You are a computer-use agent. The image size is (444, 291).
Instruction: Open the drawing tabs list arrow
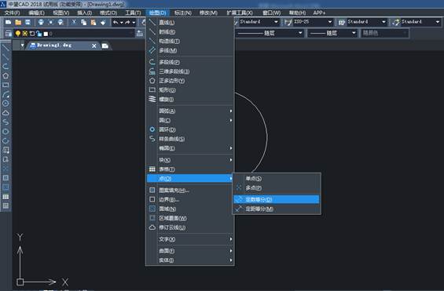point(22,45)
